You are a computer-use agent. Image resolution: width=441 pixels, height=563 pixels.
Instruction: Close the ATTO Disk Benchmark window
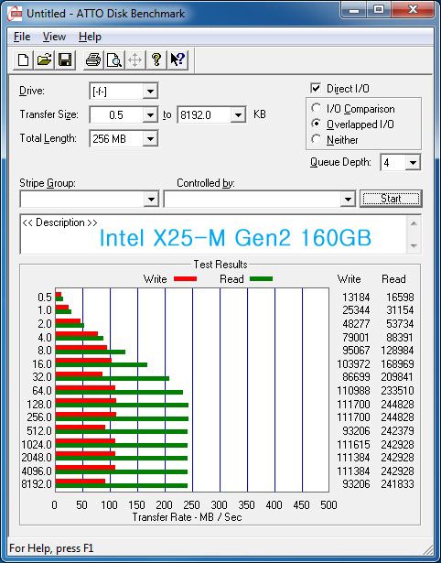pos(412,10)
